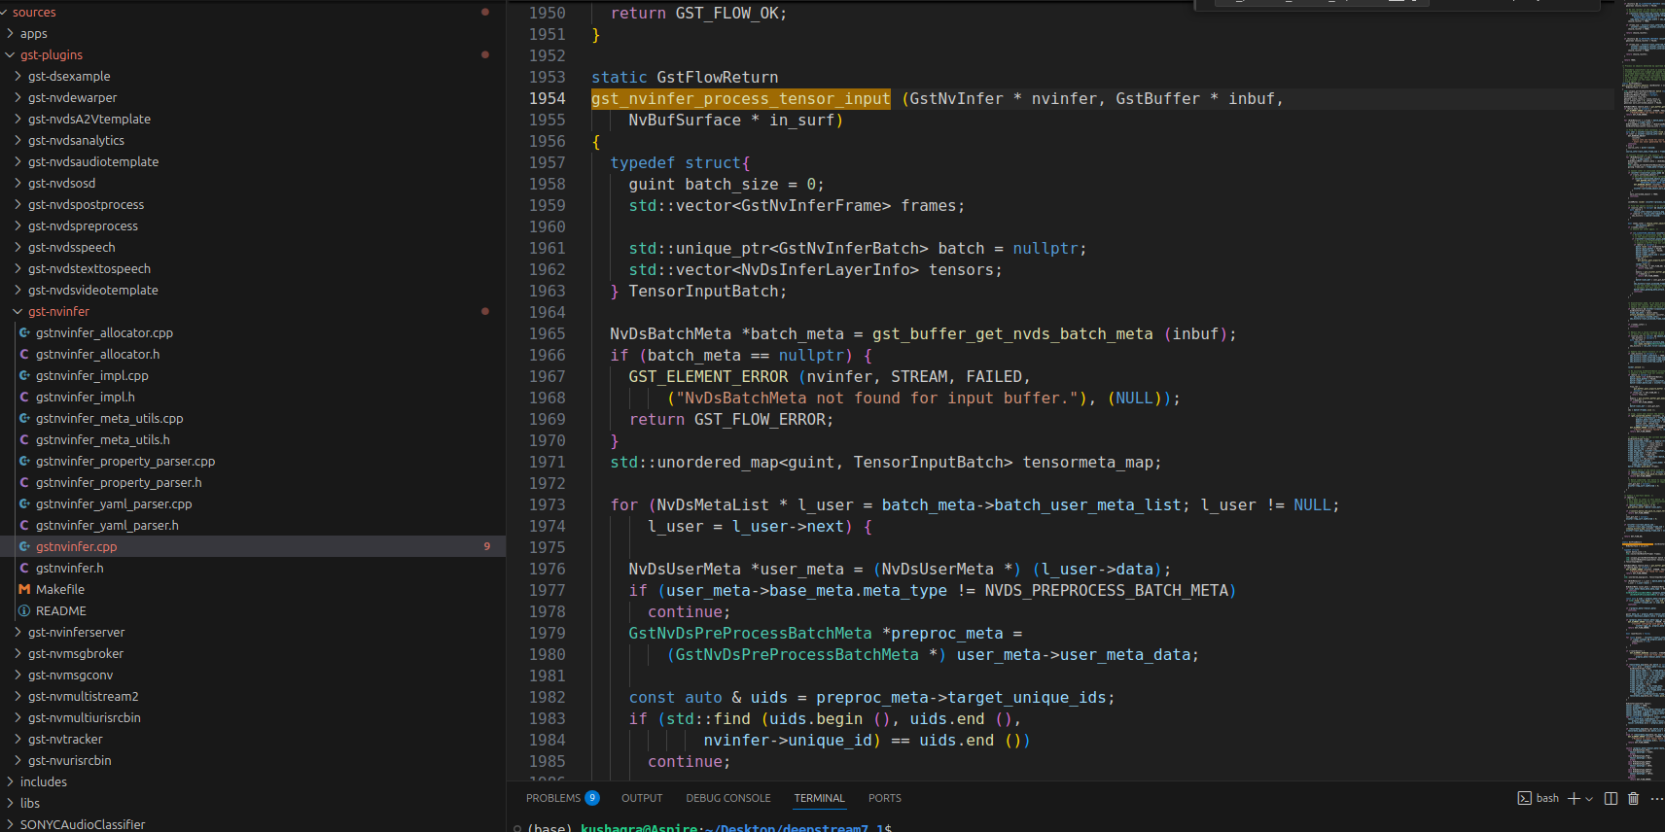Click the icon next to gstnvinfer_meta_utils.cpp
The image size is (1665, 832).
tap(24, 418)
